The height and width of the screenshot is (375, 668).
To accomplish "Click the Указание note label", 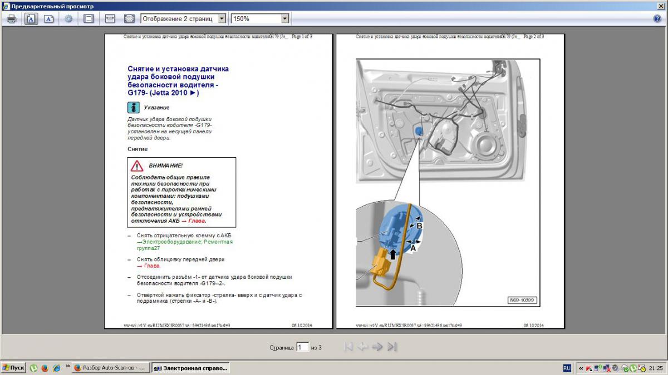I will point(156,108).
